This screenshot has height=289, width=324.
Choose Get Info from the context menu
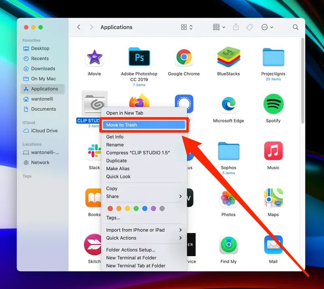[x=115, y=137]
